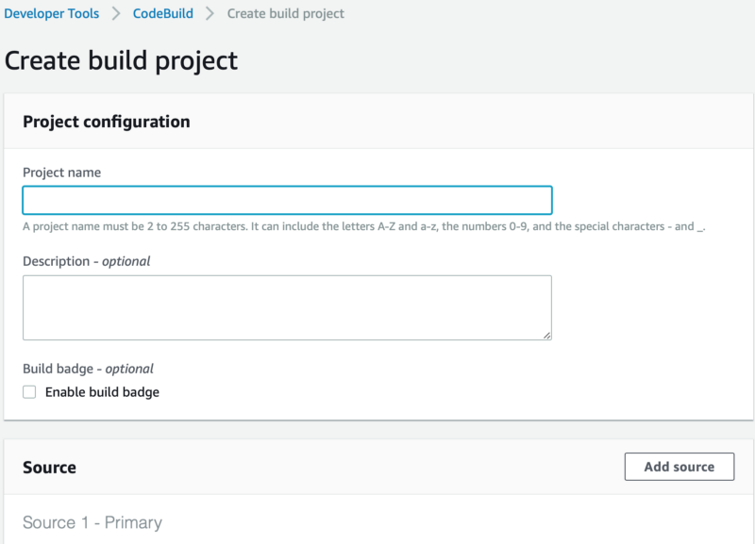Click the Enable build badge label text

click(x=102, y=392)
